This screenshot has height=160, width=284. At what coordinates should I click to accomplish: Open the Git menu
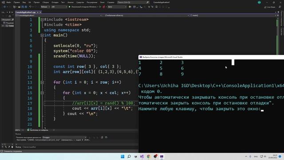coord(30,2)
